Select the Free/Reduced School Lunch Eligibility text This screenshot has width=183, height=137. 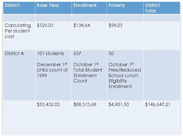pyautogui.click(x=124, y=75)
